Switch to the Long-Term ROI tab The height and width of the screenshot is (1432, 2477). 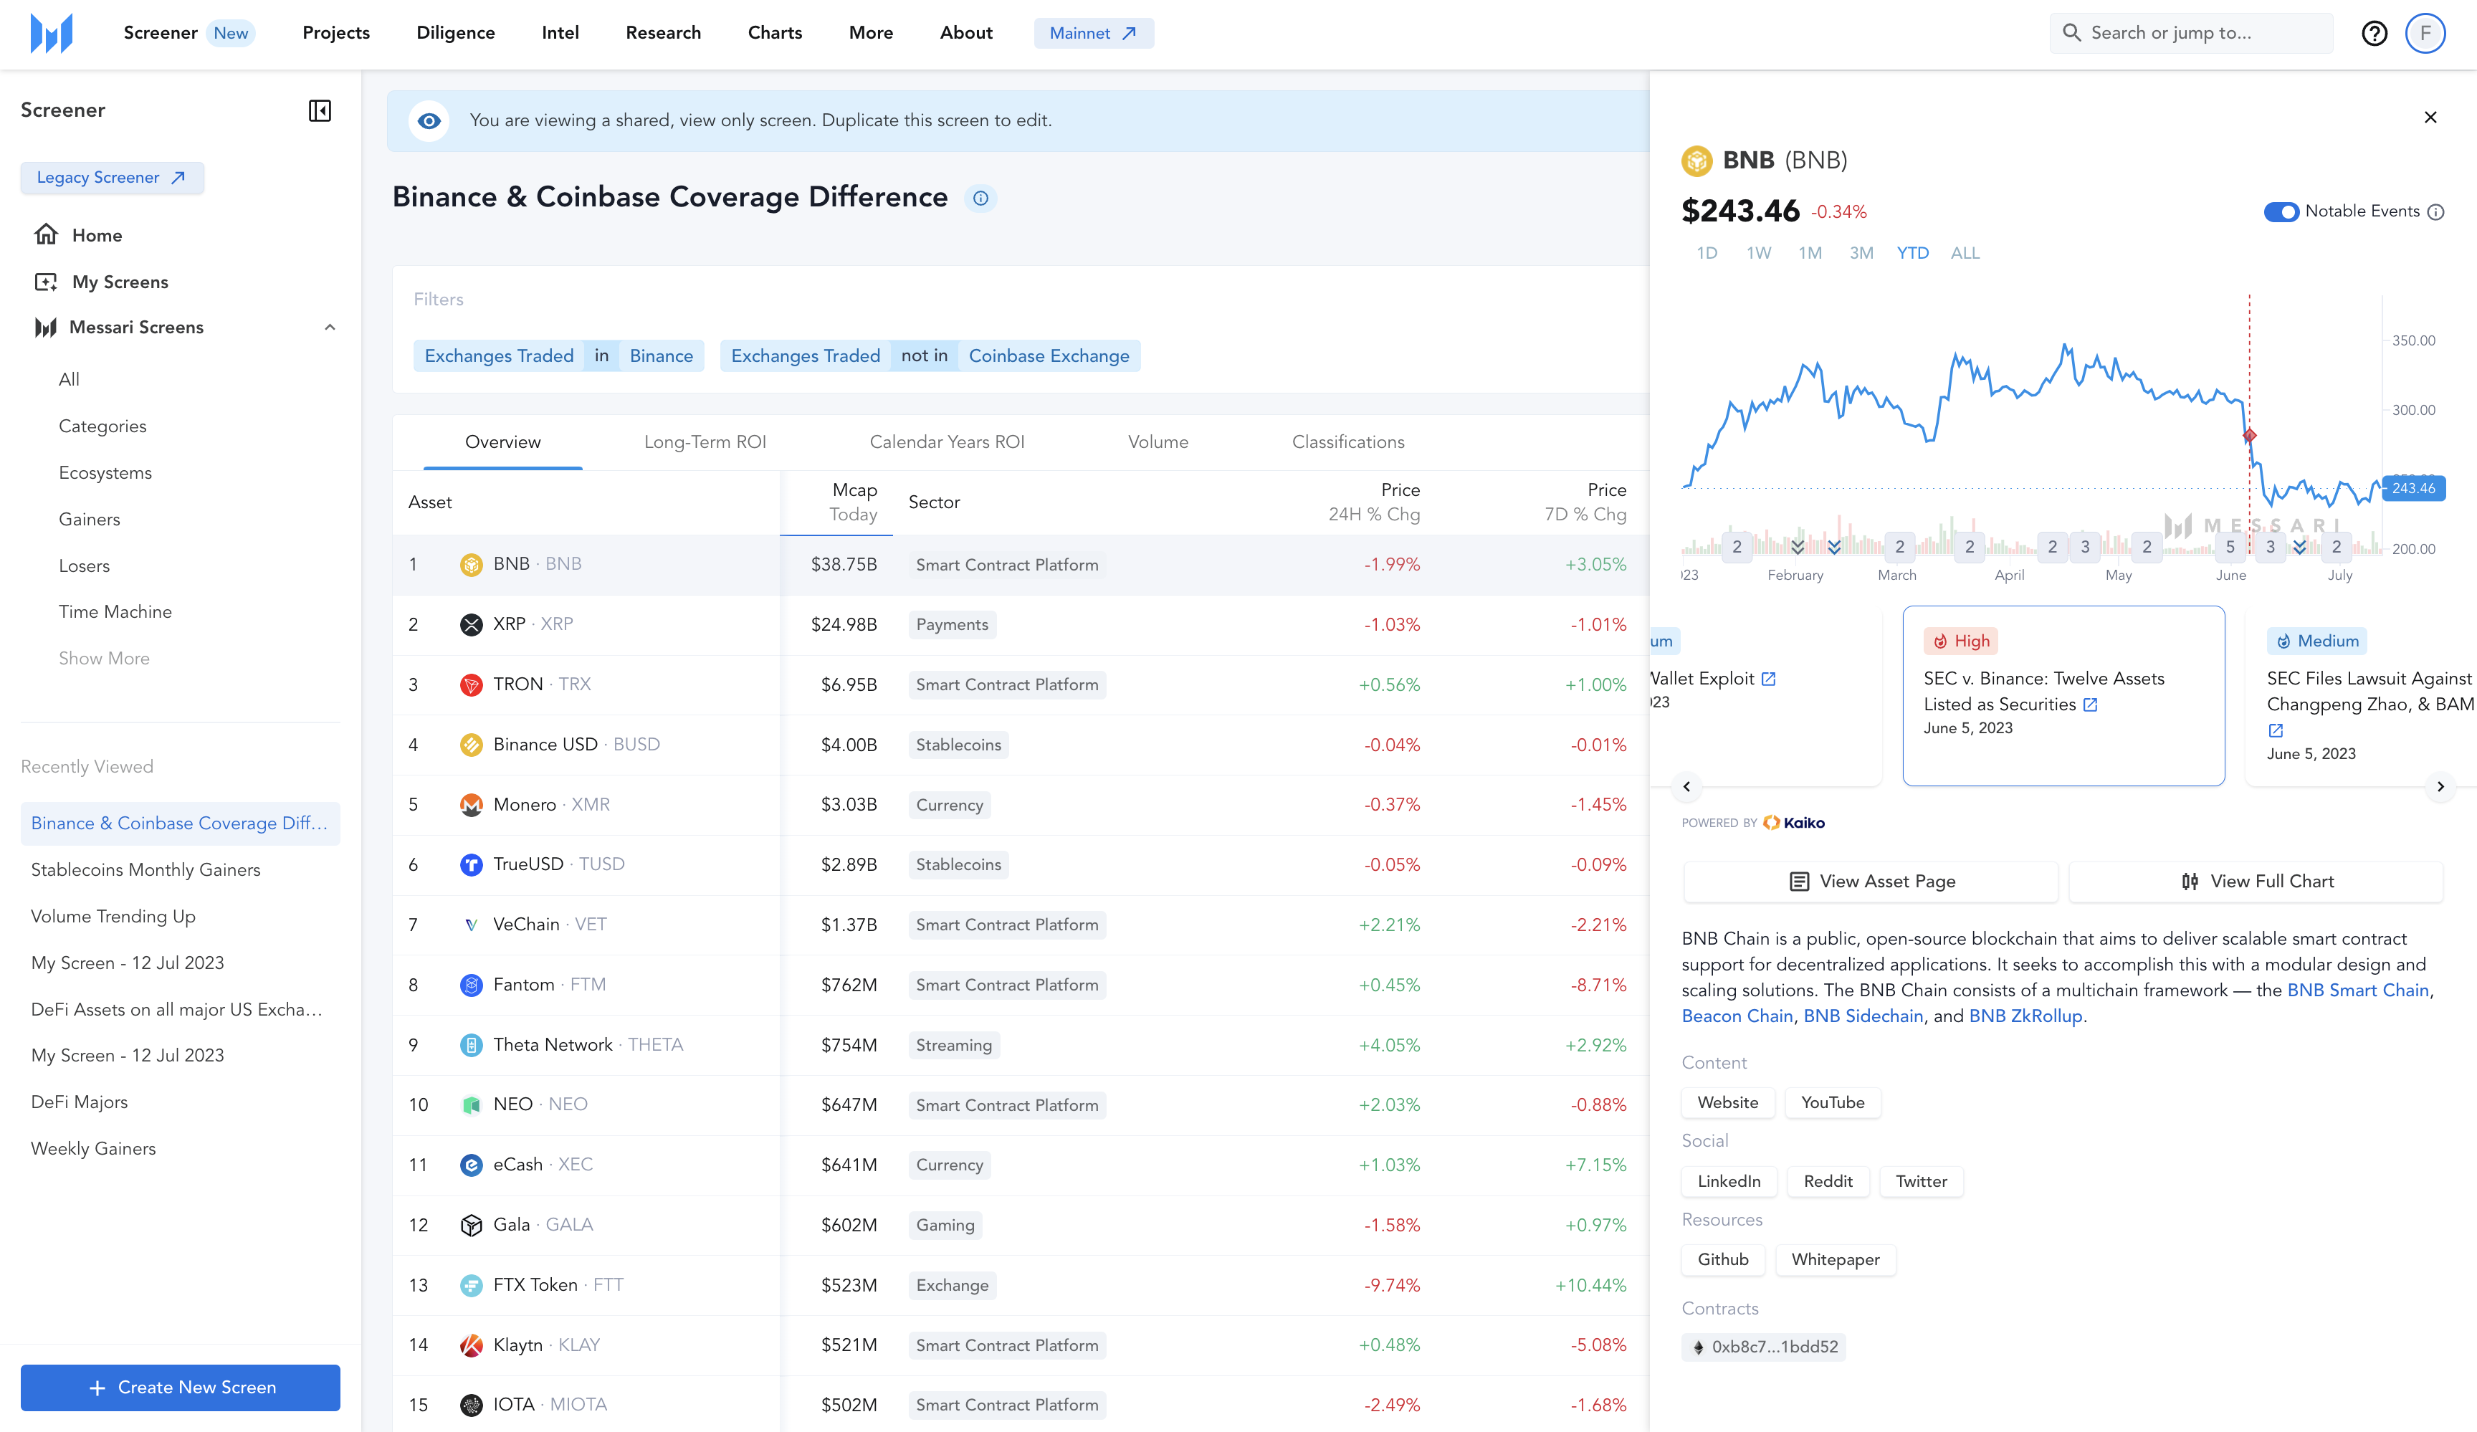[705, 442]
